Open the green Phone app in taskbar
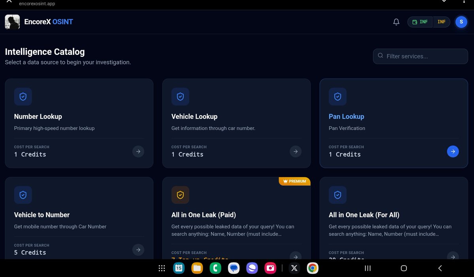Screen dimensions: 474x277 (216, 268)
